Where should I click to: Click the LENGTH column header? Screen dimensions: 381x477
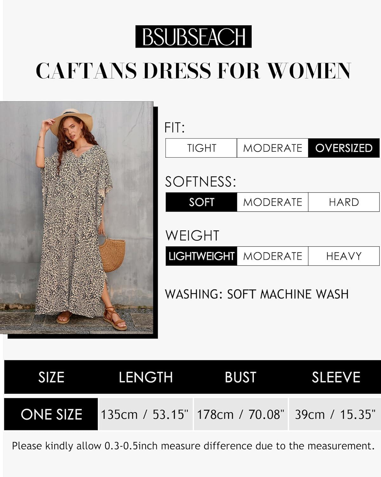[146, 377]
